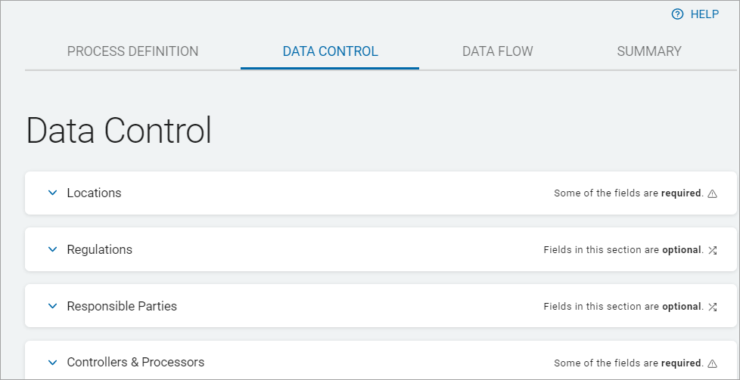Click the Regulations section title

(x=99, y=249)
